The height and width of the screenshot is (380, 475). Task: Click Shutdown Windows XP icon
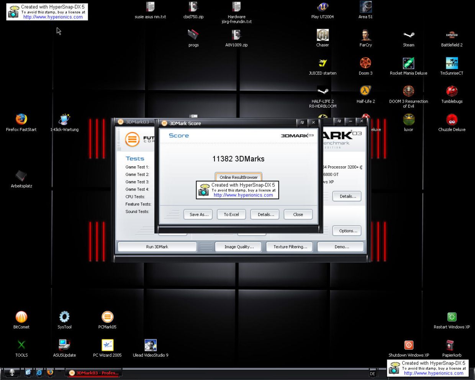click(x=409, y=345)
